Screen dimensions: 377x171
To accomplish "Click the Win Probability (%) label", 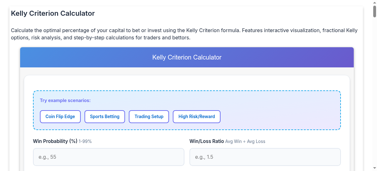I will click(55, 141).
